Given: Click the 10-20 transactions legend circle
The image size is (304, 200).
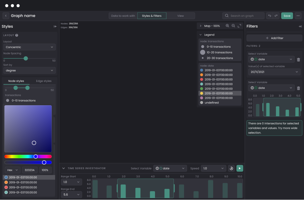Looking at the screenshot, I should click(203, 52).
